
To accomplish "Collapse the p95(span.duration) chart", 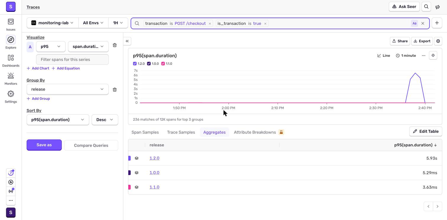I will pyautogui.click(x=433, y=56).
